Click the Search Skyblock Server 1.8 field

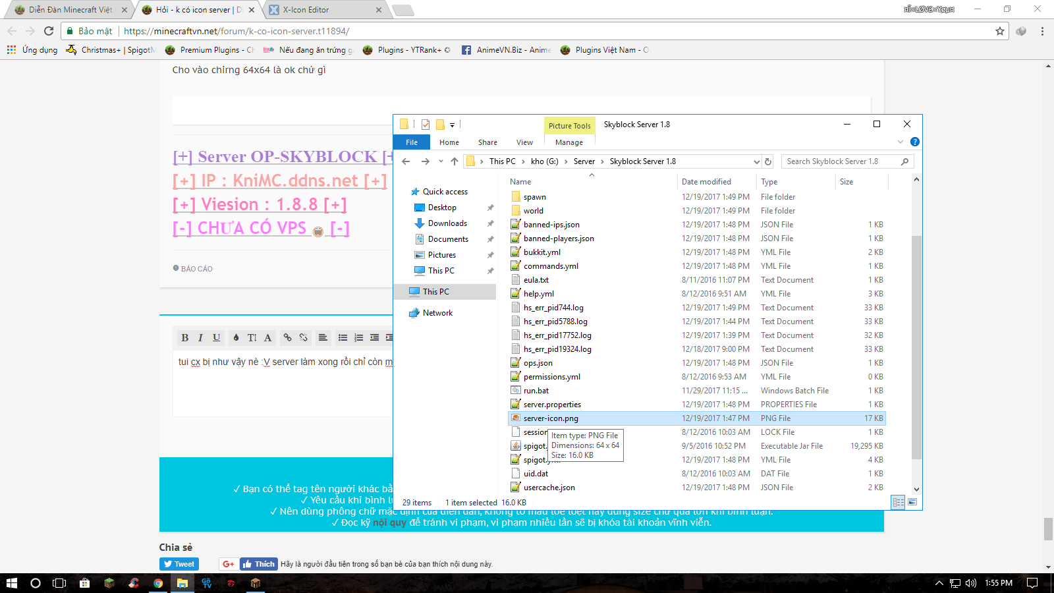[840, 161]
